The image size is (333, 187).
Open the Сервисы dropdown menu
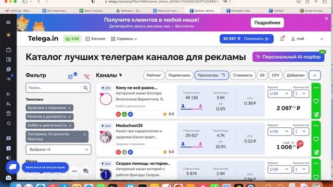pyautogui.click(x=124, y=39)
